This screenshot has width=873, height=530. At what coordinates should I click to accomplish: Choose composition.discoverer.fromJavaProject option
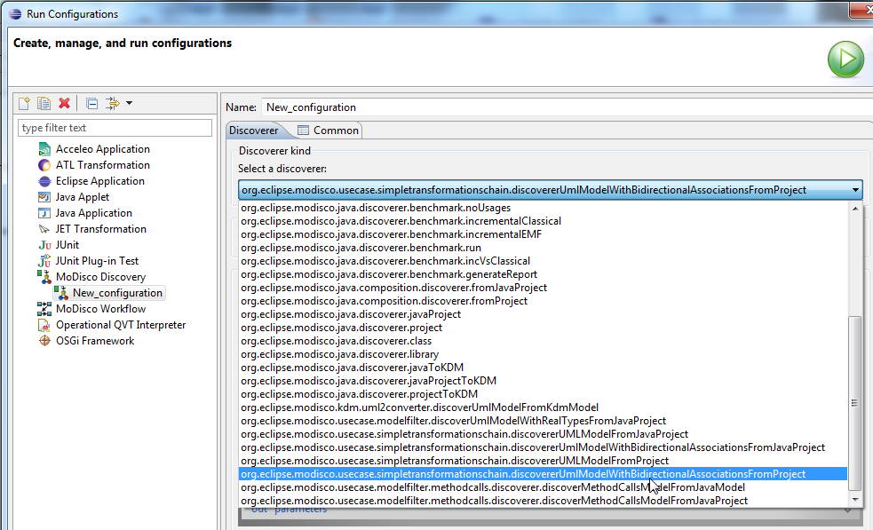coord(543,289)
